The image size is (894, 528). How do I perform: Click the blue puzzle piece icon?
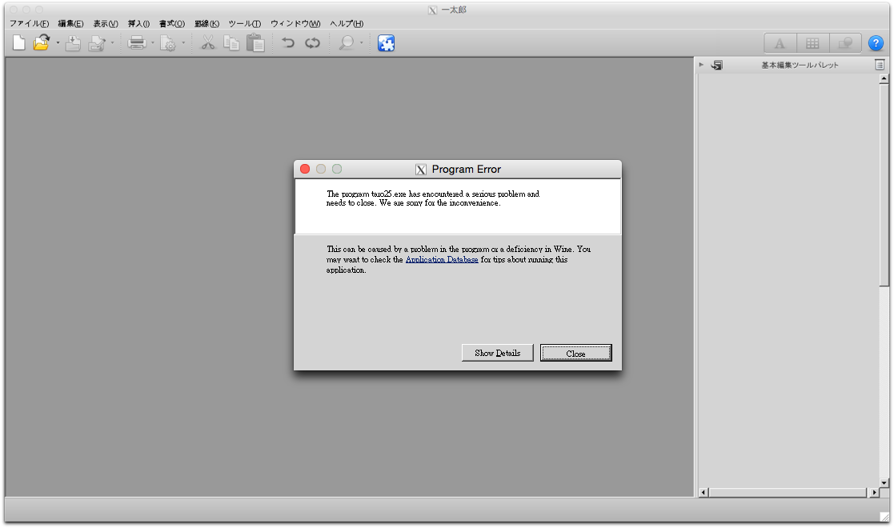(386, 42)
